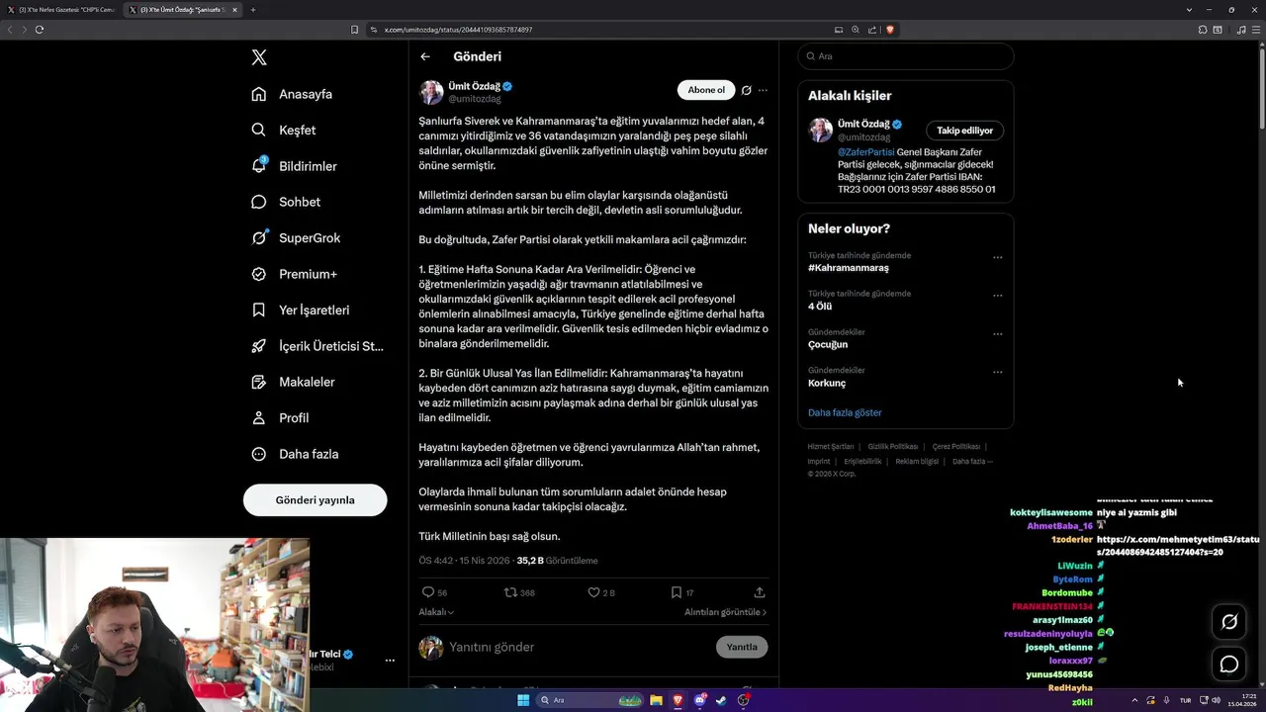The image size is (1266, 712).
Task: Open Makaleler in the sidebar
Action: (293, 382)
